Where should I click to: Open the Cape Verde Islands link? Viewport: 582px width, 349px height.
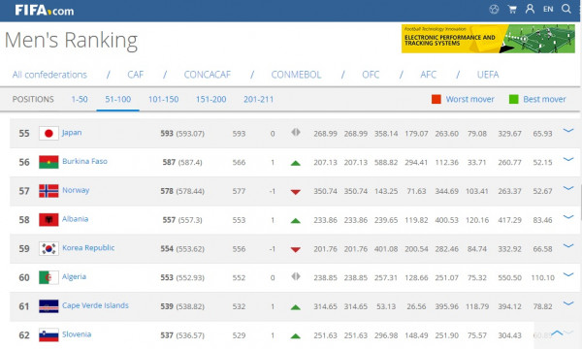95,305
